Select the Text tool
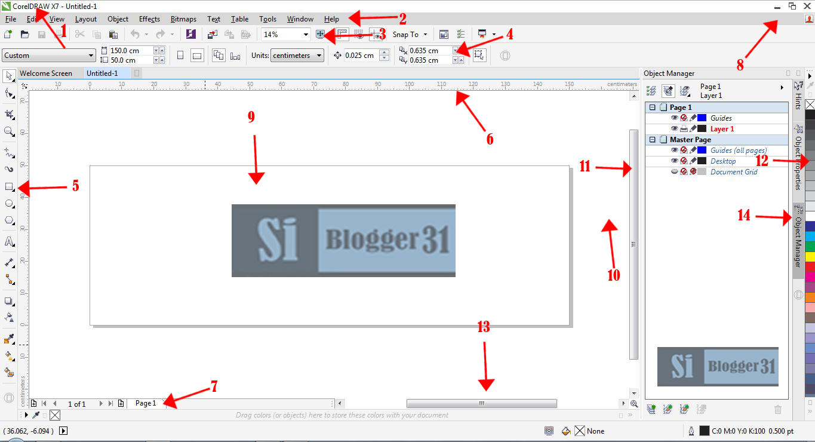Screen dimensions: 815x442 [x=9, y=242]
